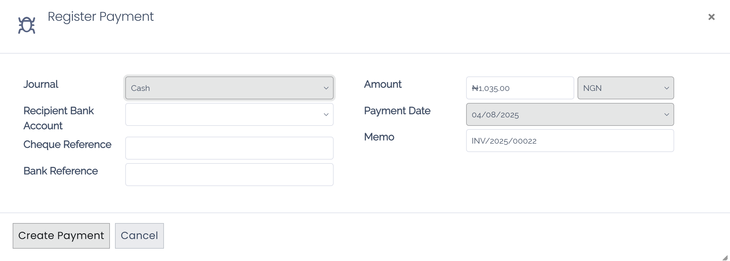This screenshot has height=261, width=730.
Task: Open the Journal dropdown showing Cash
Action: point(229,88)
